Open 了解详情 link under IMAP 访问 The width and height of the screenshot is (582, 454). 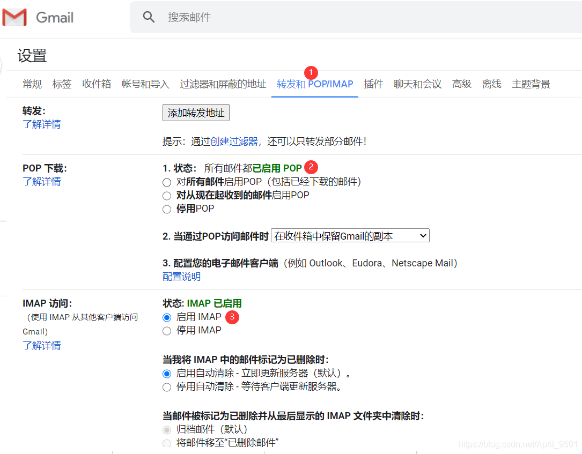(42, 346)
